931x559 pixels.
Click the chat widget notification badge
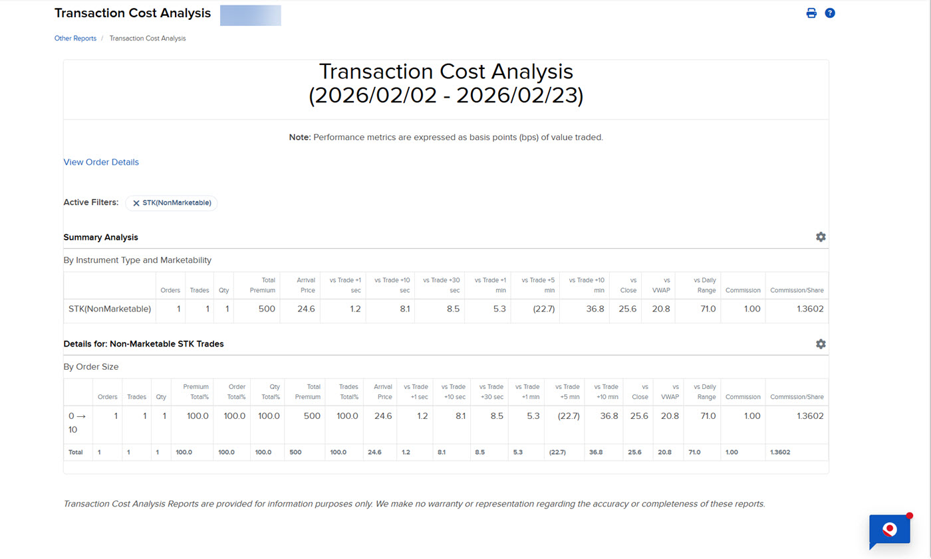[908, 515]
